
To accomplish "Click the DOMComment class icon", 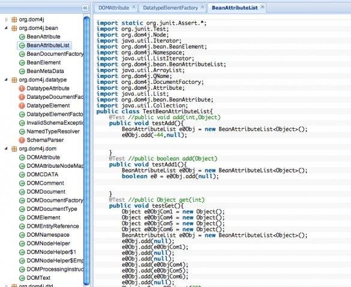I will [22, 183].
